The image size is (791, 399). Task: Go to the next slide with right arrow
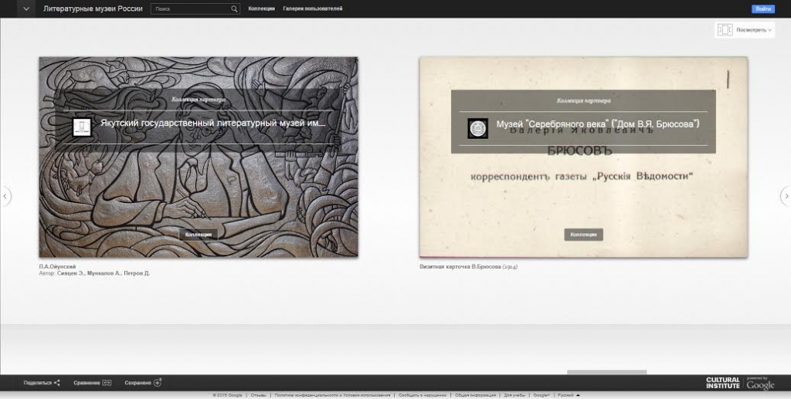coord(786,196)
